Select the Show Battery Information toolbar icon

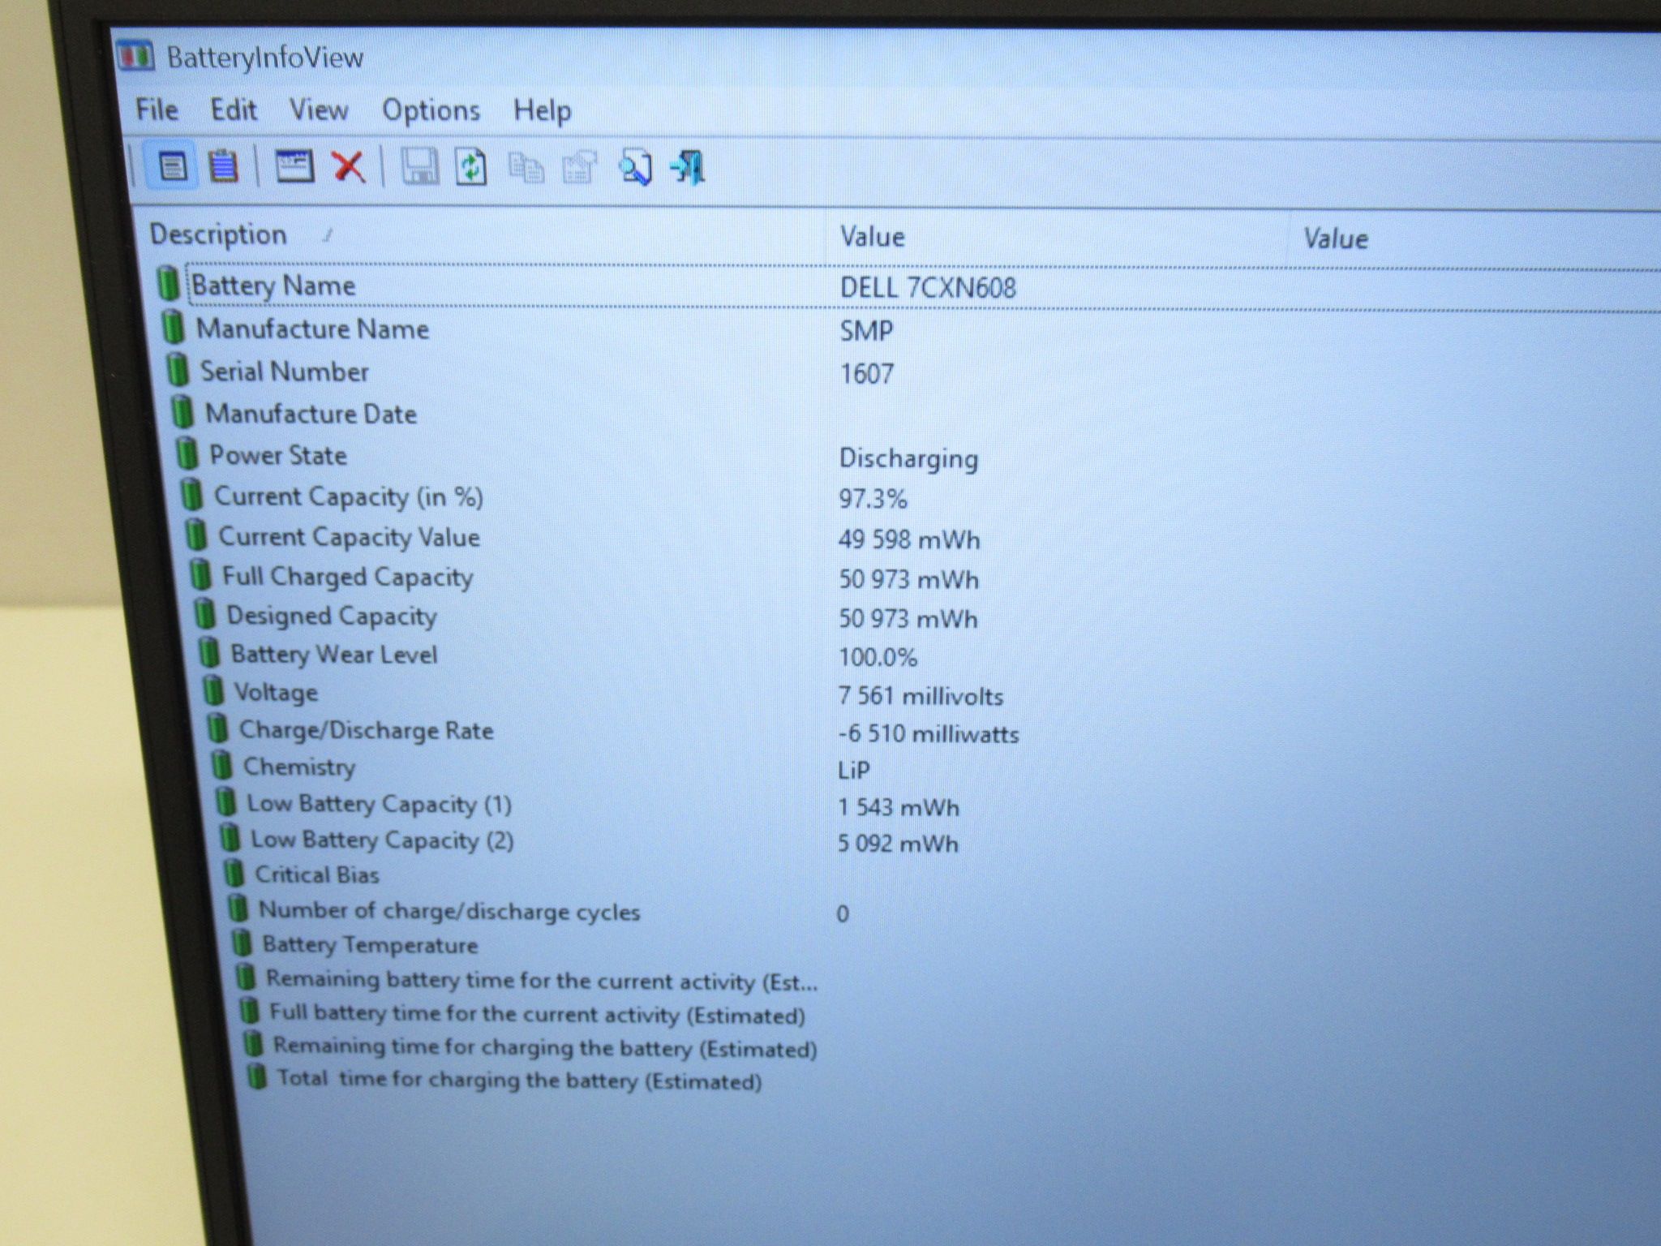[x=171, y=166]
